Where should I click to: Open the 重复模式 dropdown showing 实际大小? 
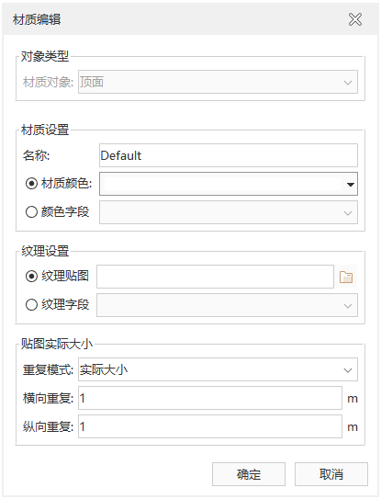(x=218, y=369)
